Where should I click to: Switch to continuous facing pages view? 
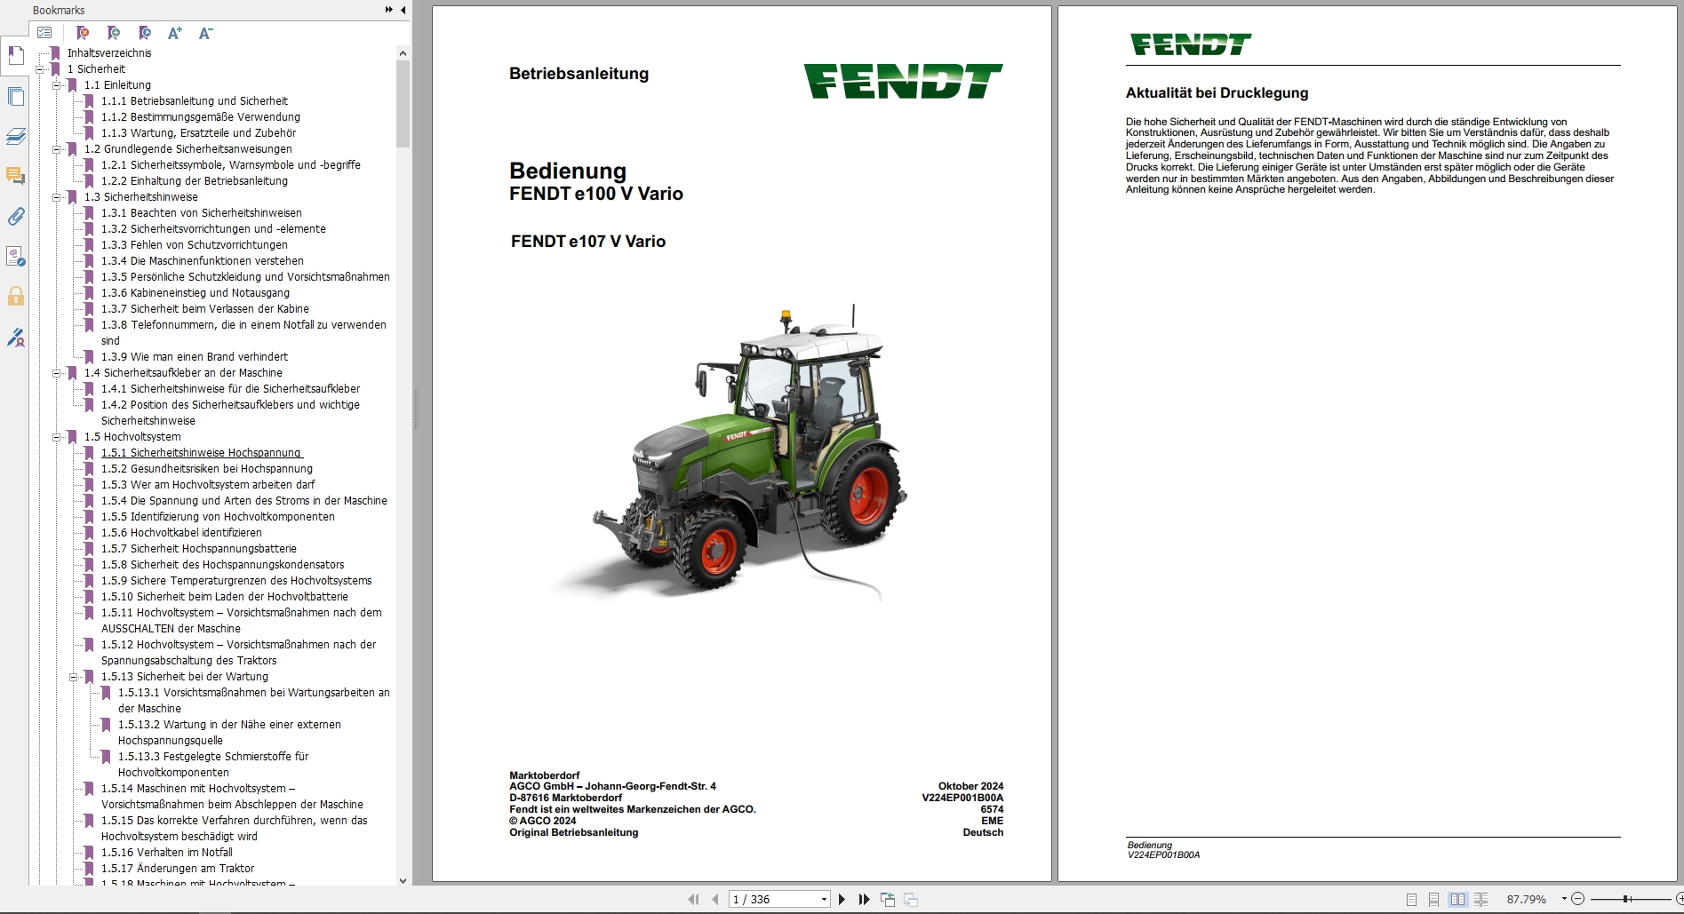[x=1480, y=900]
